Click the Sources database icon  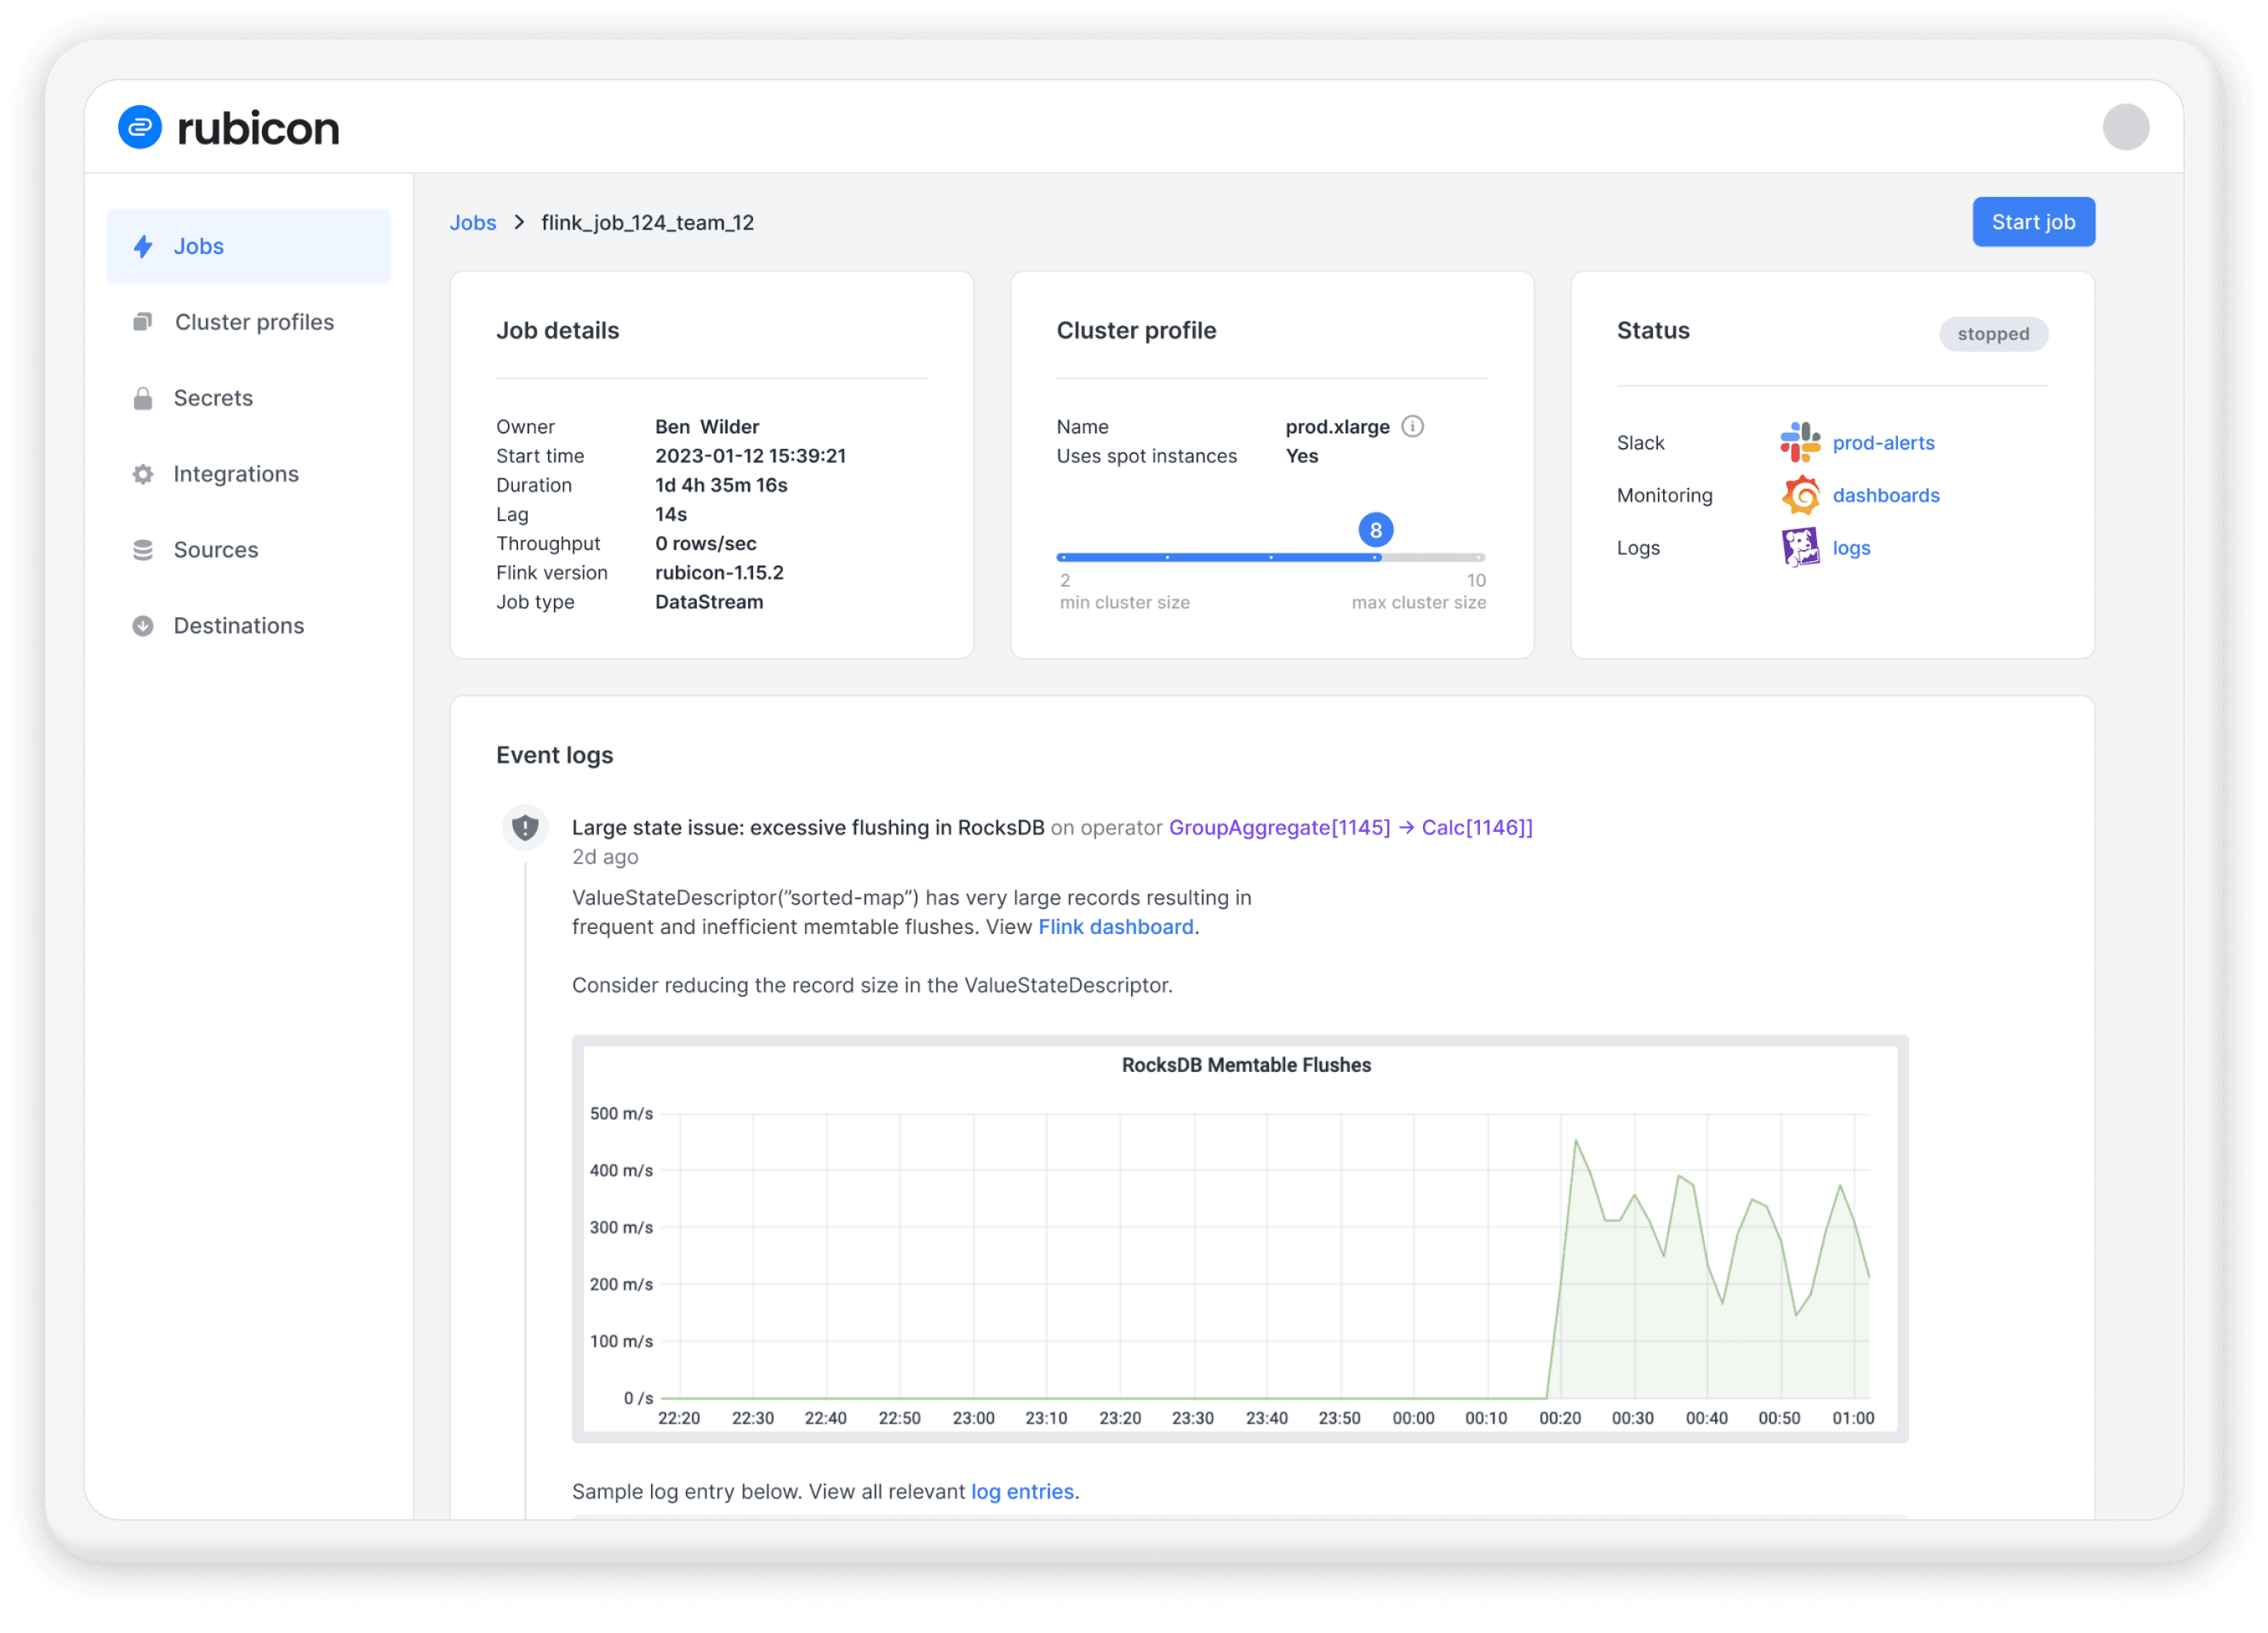(143, 550)
